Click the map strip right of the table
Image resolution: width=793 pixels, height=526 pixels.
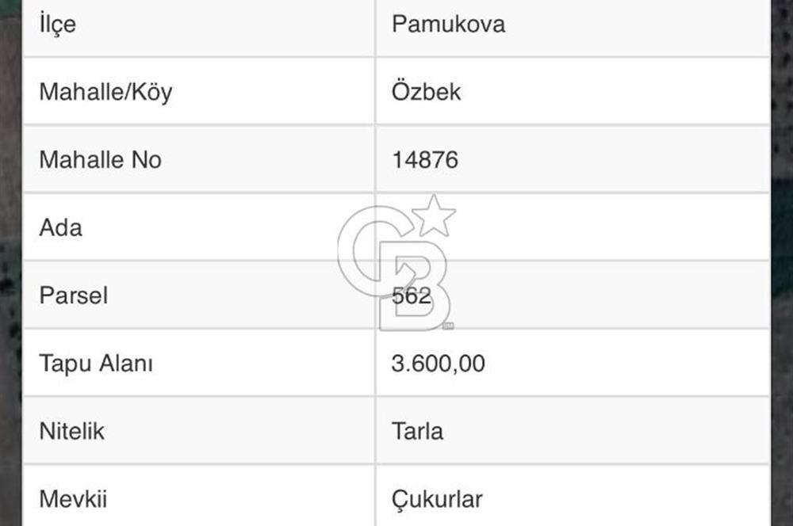click(781, 261)
